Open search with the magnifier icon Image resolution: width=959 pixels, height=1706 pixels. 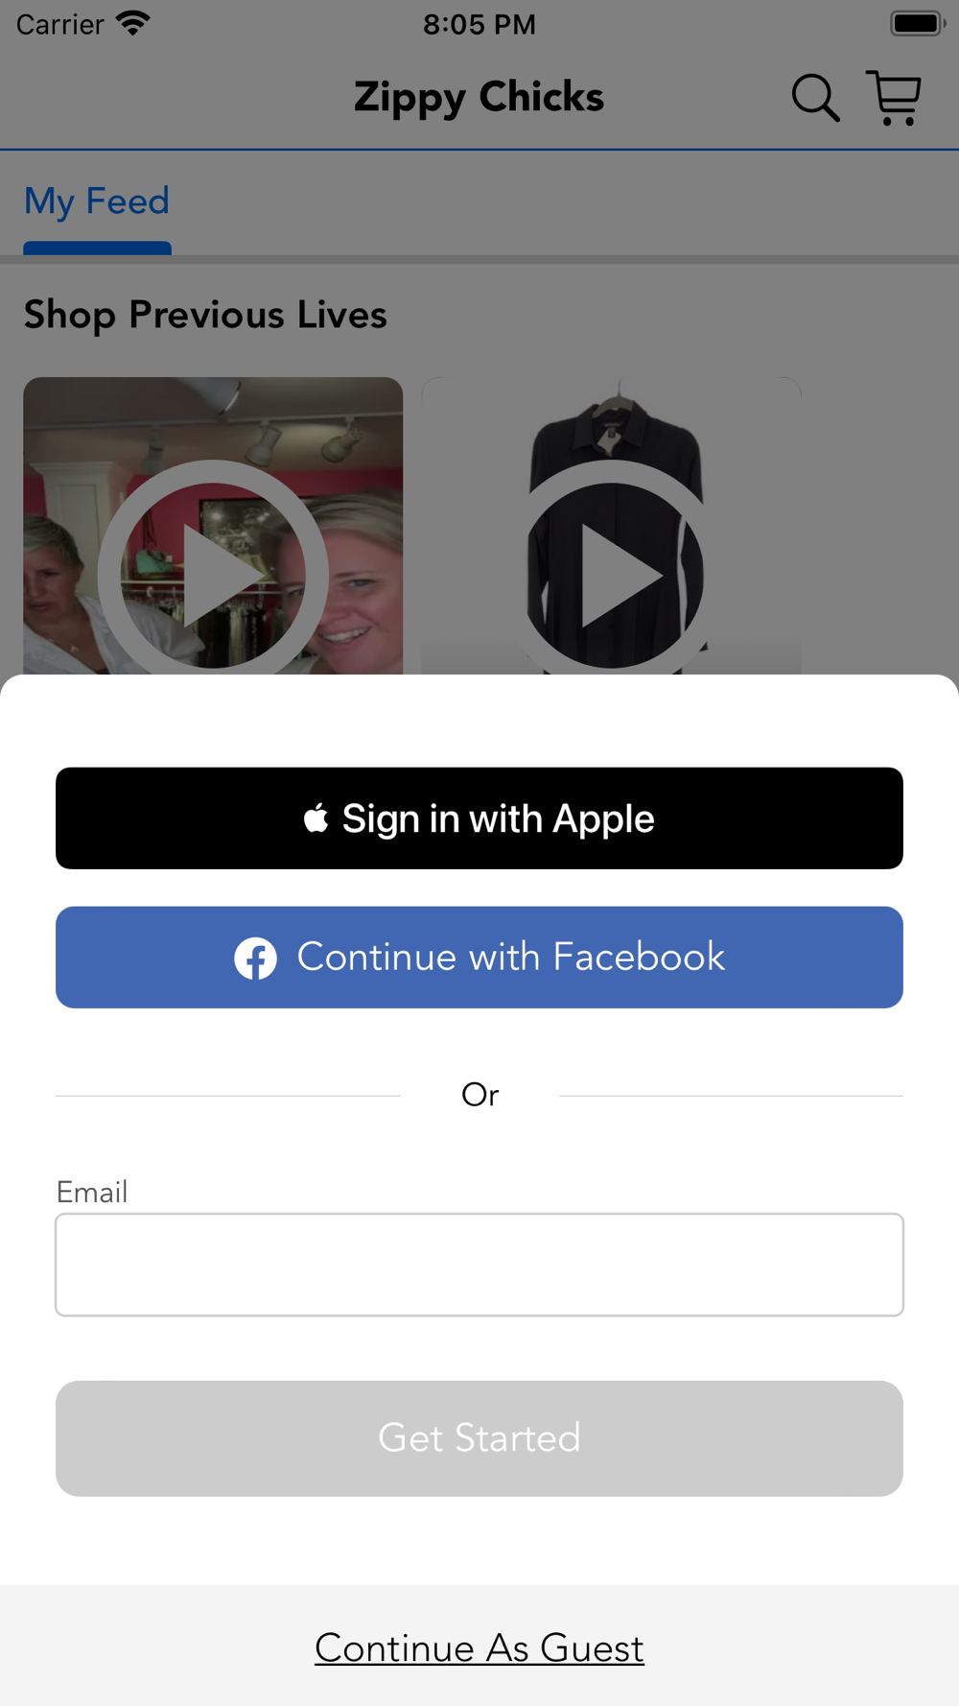[815, 98]
